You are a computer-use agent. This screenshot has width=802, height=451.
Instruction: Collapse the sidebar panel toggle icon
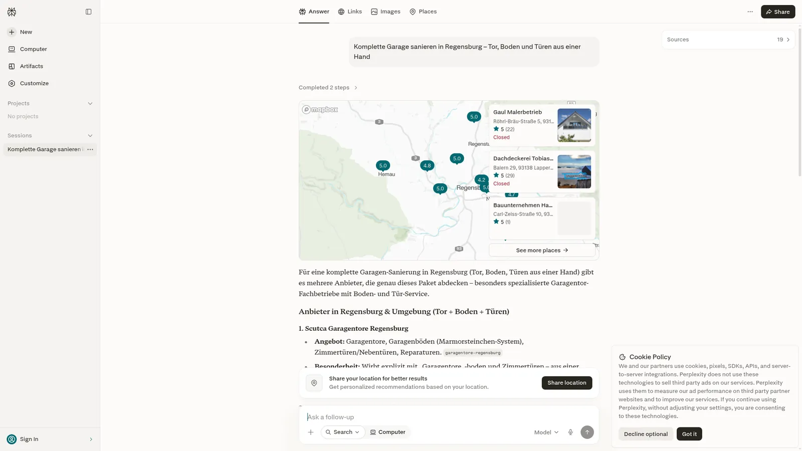tap(89, 12)
